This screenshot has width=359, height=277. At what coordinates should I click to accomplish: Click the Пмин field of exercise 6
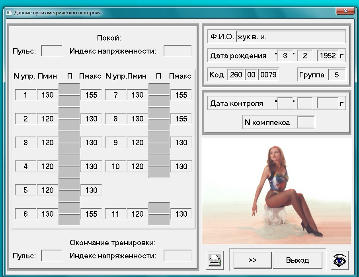(47, 214)
